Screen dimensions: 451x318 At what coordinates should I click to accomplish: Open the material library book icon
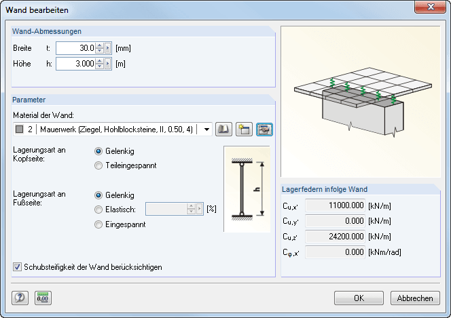pos(223,129)
